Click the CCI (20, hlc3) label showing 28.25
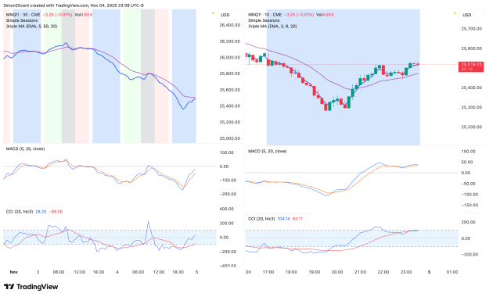 pos(20,212)
